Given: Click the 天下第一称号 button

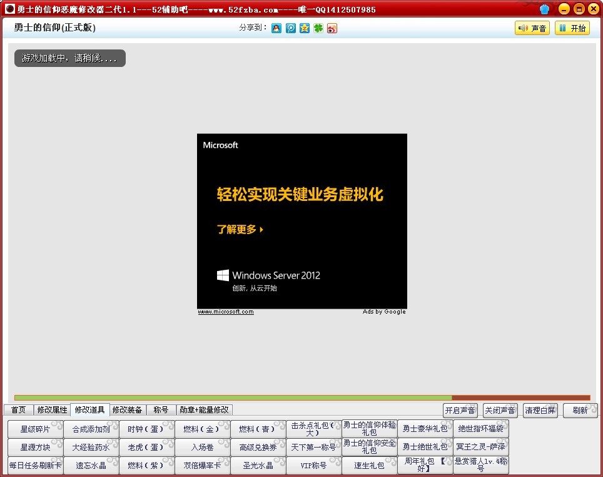Looking at the screenshot, I should pyautogui.click(x=314, y=447).
